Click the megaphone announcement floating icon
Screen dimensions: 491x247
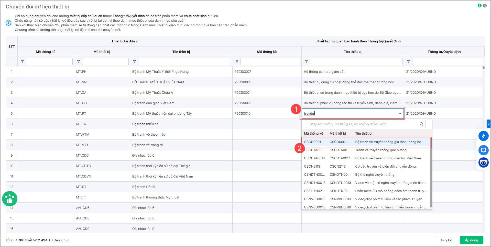click(x=483, y=136)
